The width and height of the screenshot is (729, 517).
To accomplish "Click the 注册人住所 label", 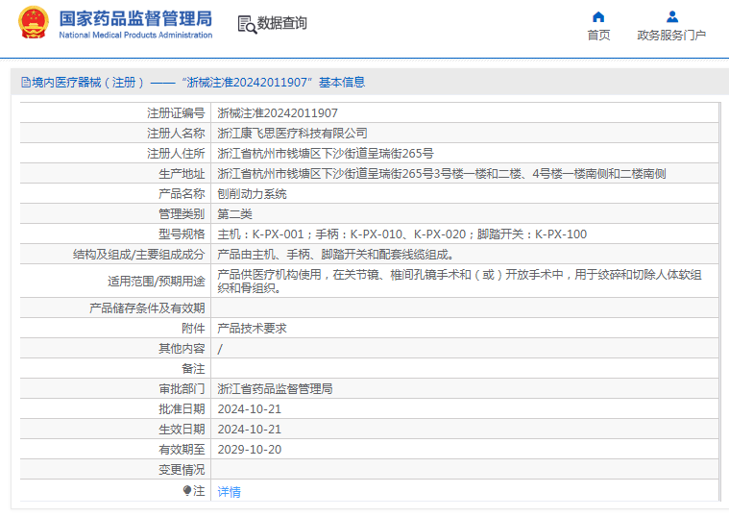I will 176,154.
